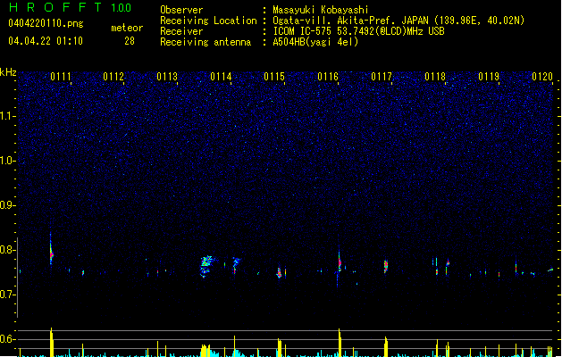Click the kHz axis unit label
This screenshot has width=562, height=357.
point(8,72)
